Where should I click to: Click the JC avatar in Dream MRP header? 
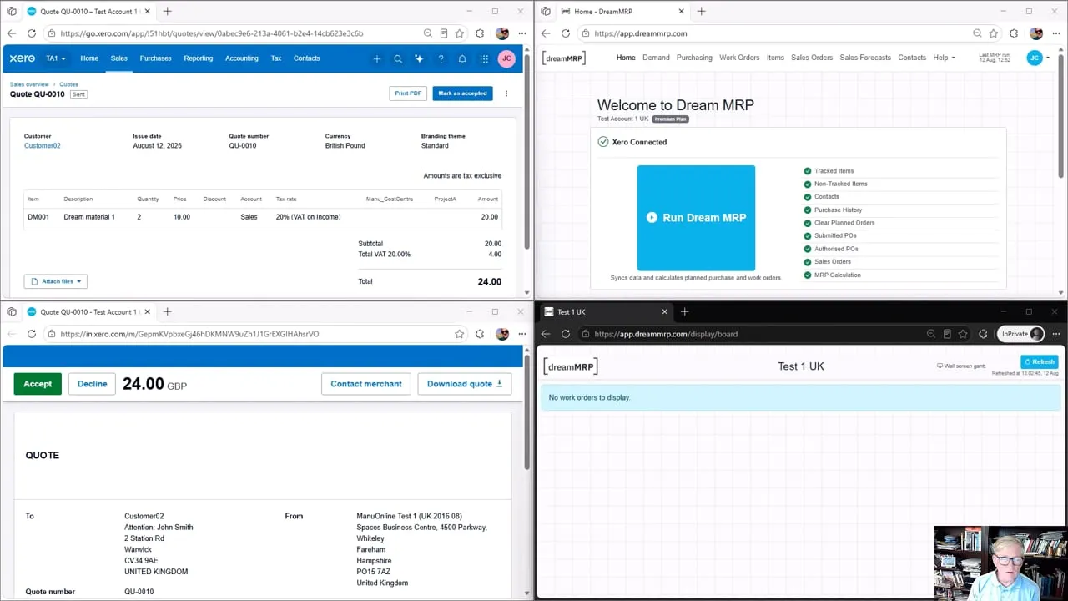pos(1035,58)
